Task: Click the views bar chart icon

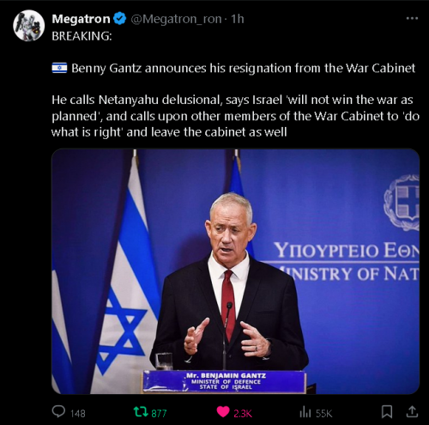Action: (305, 412)
